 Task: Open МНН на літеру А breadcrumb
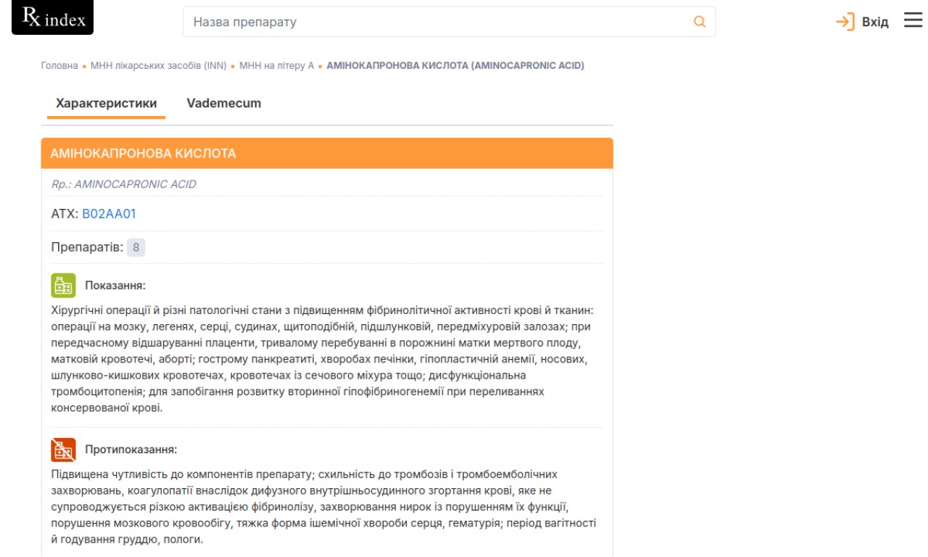click(277, 65)
